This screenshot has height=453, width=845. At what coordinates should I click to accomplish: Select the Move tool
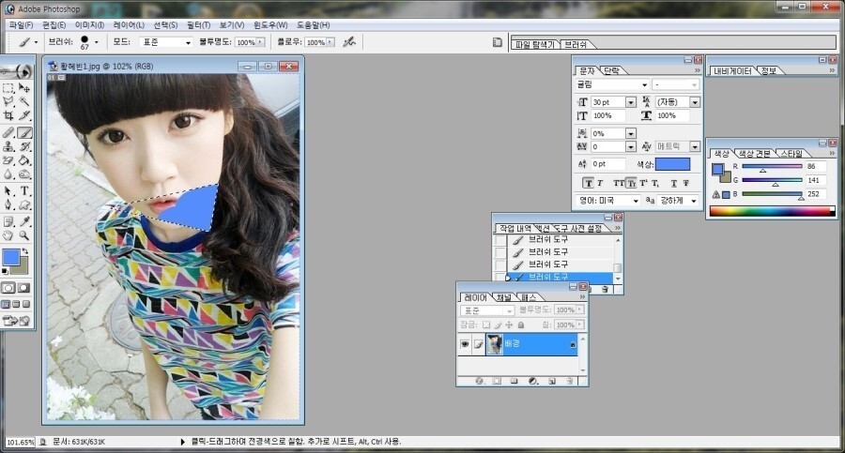pos(24,88)
